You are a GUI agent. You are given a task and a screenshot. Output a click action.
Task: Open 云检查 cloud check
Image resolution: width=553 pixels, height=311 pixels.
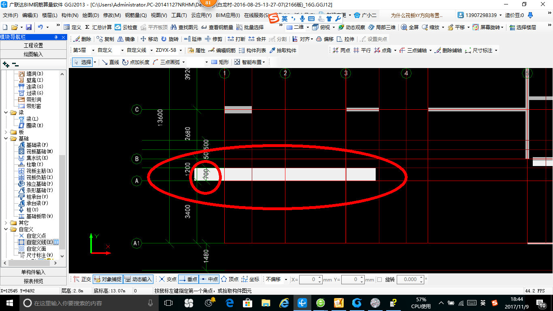point(126,27)
